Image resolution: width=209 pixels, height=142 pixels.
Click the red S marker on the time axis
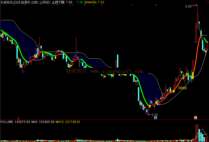click(x=18, y=118)
